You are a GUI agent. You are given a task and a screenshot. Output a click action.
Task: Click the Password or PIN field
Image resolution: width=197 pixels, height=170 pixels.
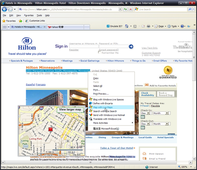(114, 46)
